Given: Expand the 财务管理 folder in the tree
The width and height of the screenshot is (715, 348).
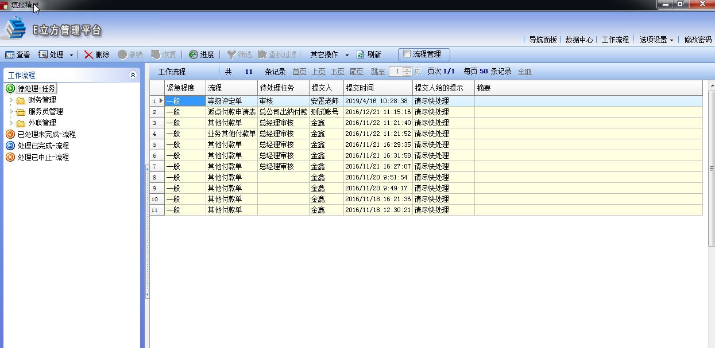Looking at the screenshot, I should 11,100.
